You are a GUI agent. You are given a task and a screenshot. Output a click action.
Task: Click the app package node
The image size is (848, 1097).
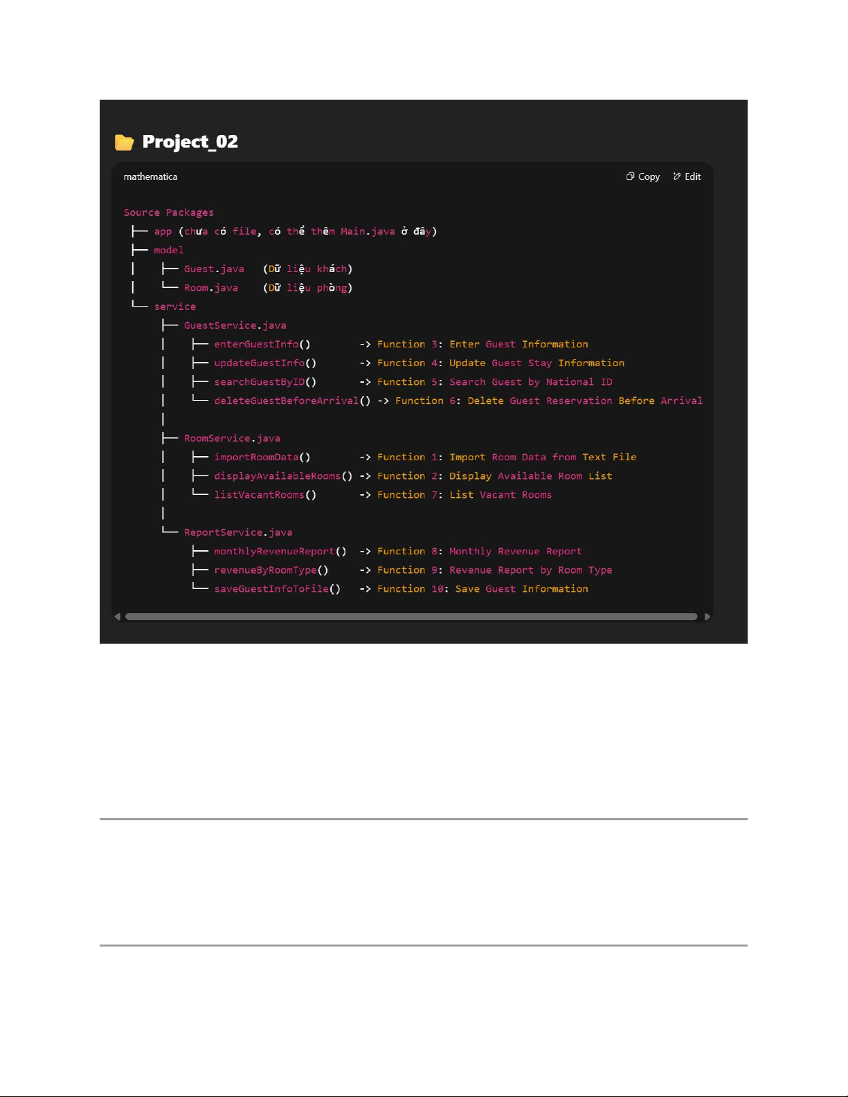coord(163,232)
